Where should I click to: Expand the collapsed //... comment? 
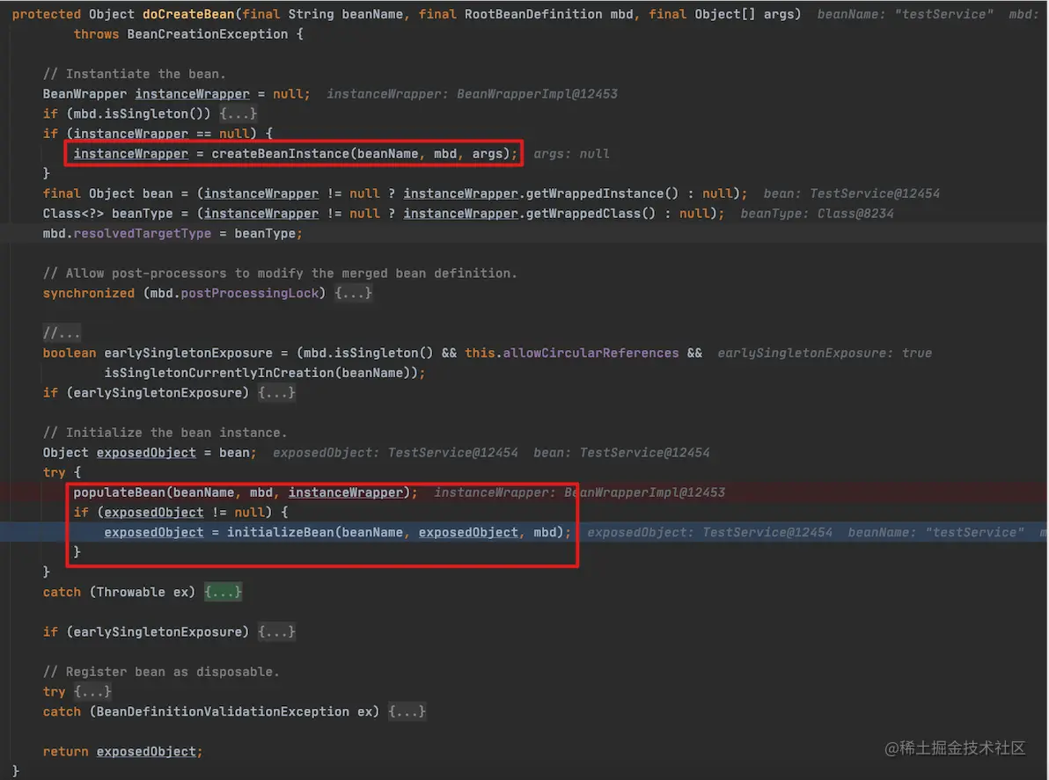click(x=62, y=333)
